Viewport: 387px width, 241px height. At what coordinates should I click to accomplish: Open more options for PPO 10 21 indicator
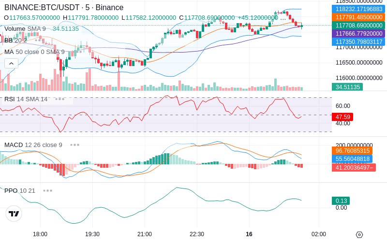pos(47,190)
